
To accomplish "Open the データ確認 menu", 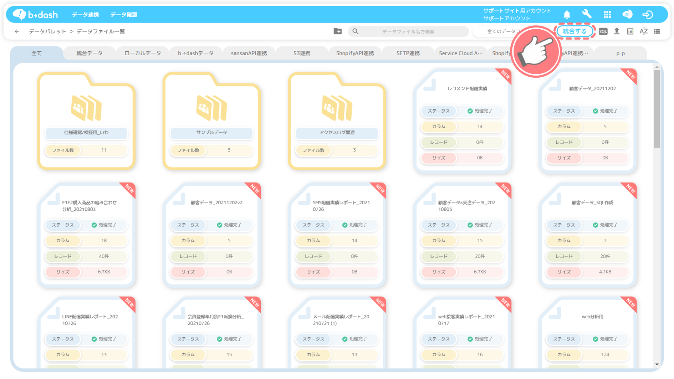I will pyautogui.click(x=124, y=15).
